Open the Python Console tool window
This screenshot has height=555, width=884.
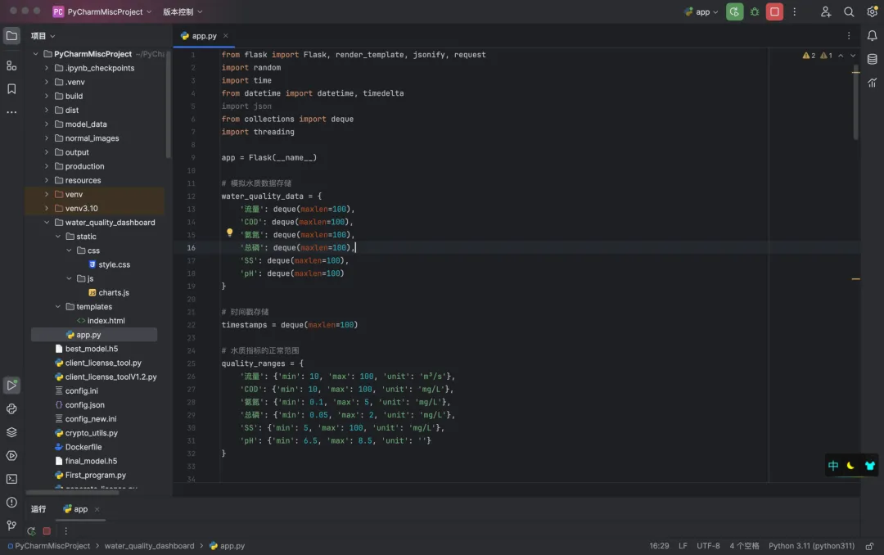click(x=11, y=408)
